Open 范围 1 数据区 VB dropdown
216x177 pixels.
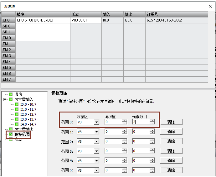[x=96, y=132]
